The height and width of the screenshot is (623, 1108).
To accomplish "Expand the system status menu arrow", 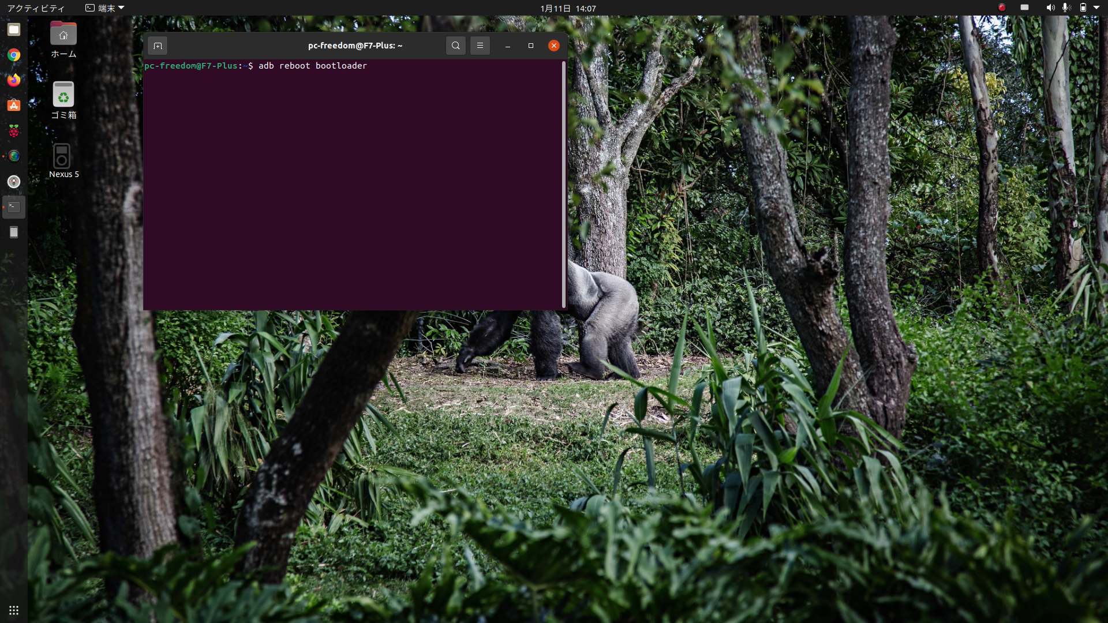I will tap(1096, 7).
